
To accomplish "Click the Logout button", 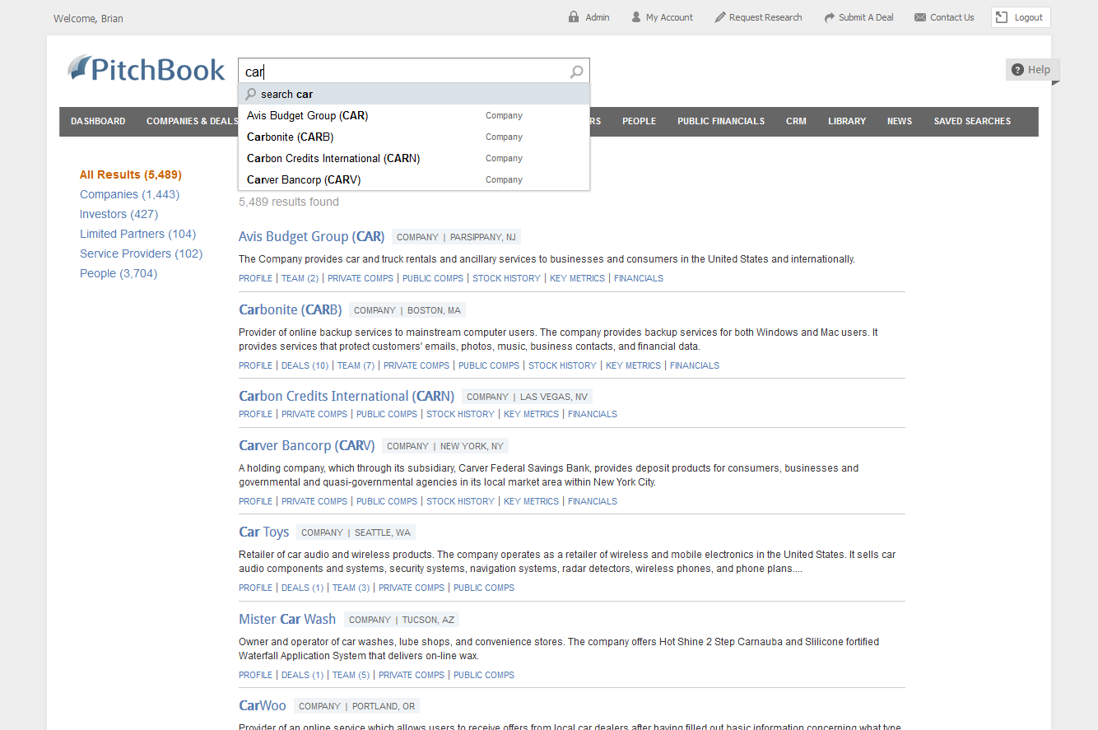I will click(x=1021, y=17).
